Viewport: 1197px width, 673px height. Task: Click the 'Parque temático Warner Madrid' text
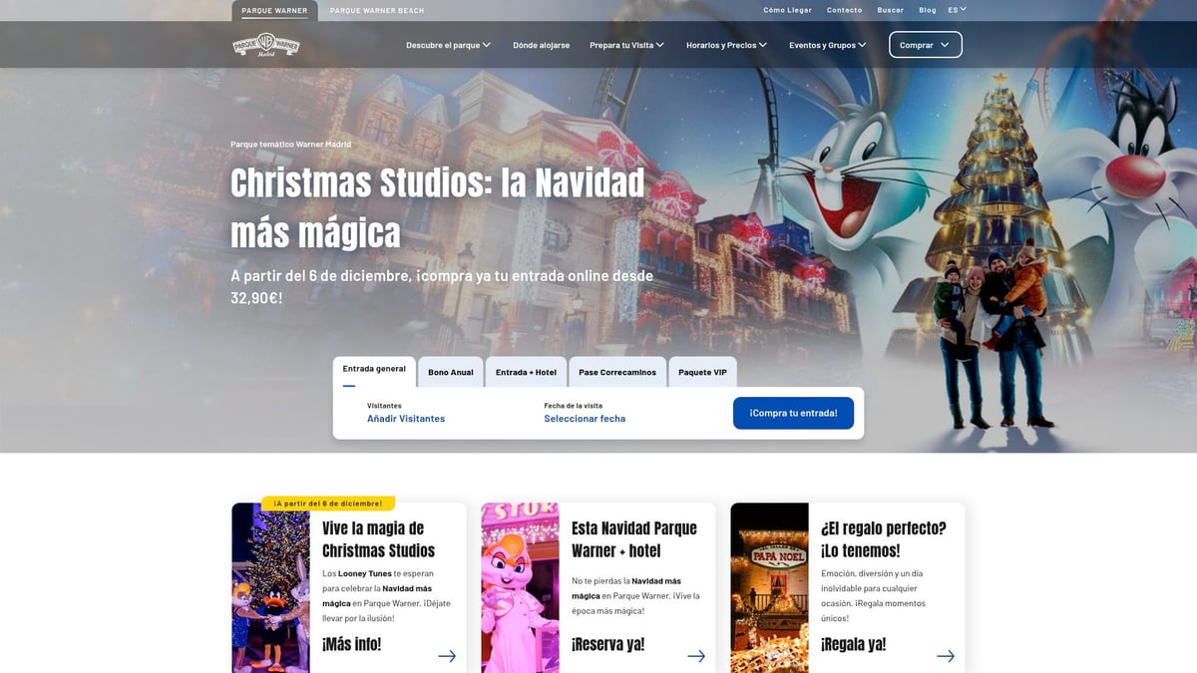pyautogui.click(x=290, y=145)
